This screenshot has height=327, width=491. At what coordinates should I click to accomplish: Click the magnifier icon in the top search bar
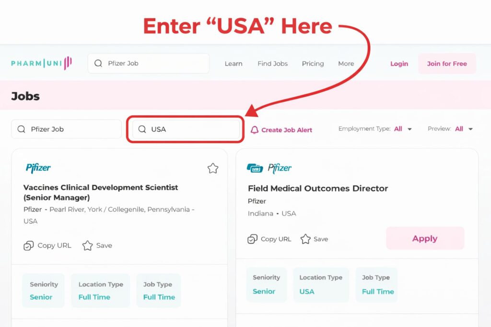(98, 63)
